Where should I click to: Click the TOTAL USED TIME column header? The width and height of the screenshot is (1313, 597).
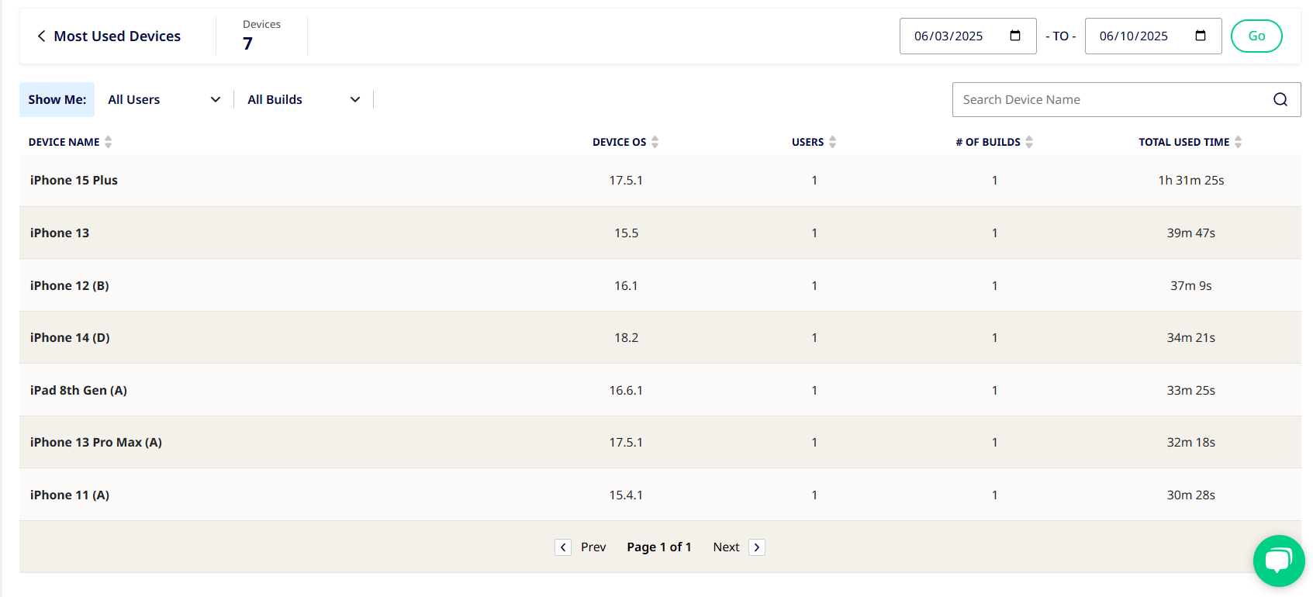coord(1183,142)
